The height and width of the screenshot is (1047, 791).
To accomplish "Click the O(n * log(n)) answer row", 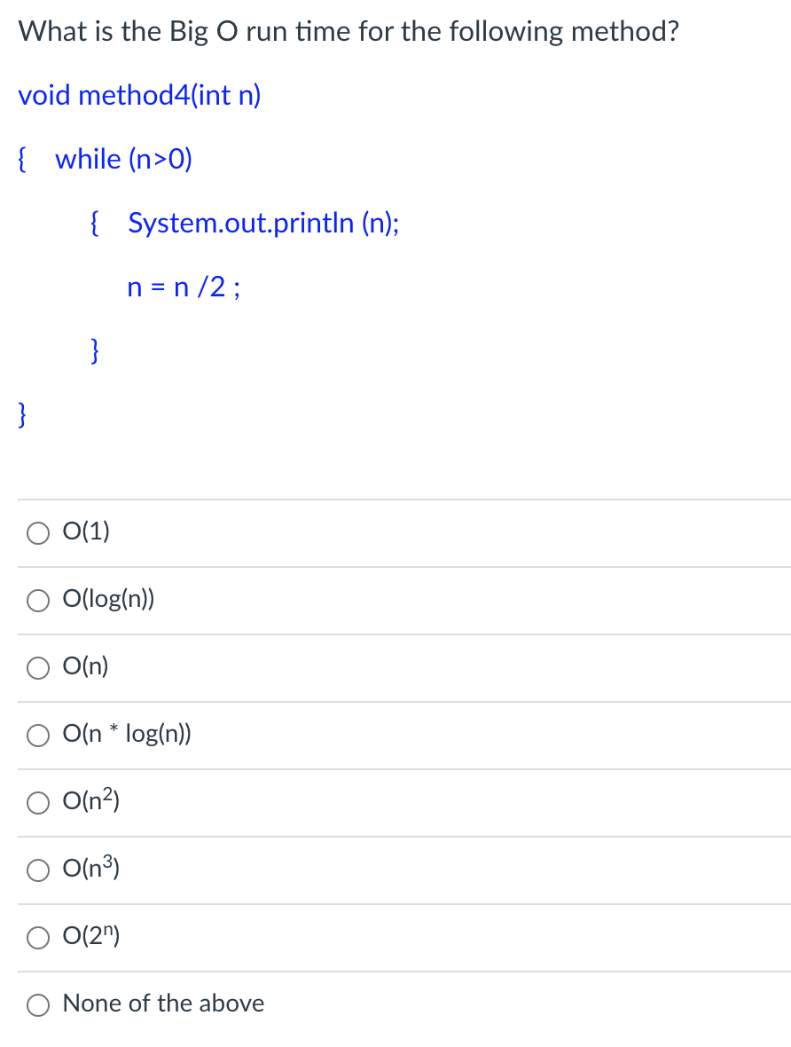I will point(126,735).
